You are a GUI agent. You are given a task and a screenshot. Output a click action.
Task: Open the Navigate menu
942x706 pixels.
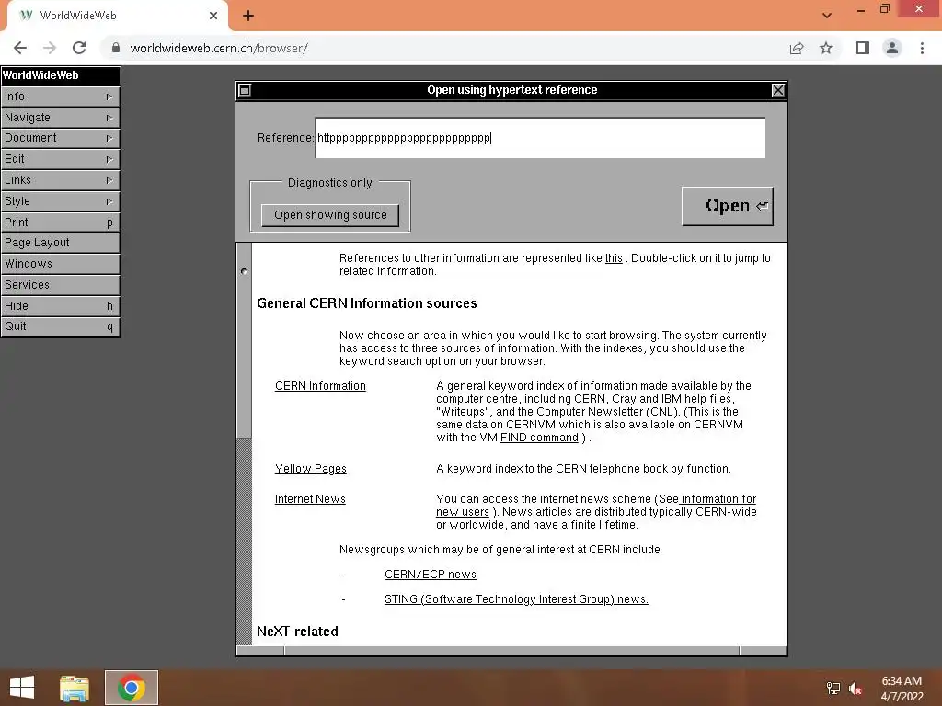point(60,118)
